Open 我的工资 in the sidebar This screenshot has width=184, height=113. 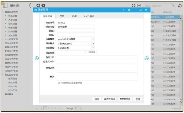point(13,90)
